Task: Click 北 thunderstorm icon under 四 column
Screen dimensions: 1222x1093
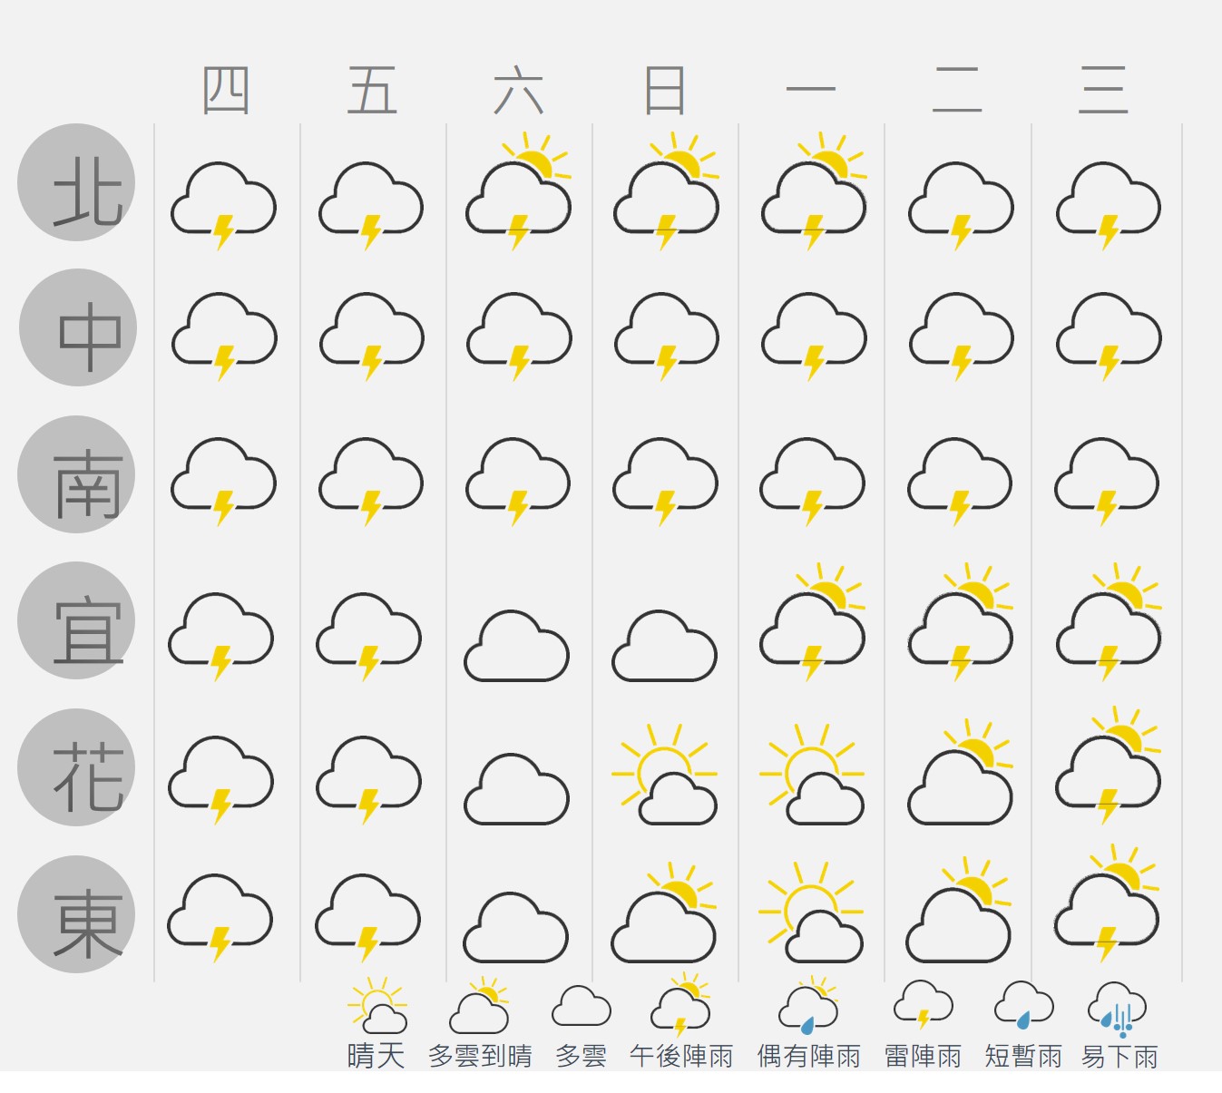Action: [x=223, y=205]
